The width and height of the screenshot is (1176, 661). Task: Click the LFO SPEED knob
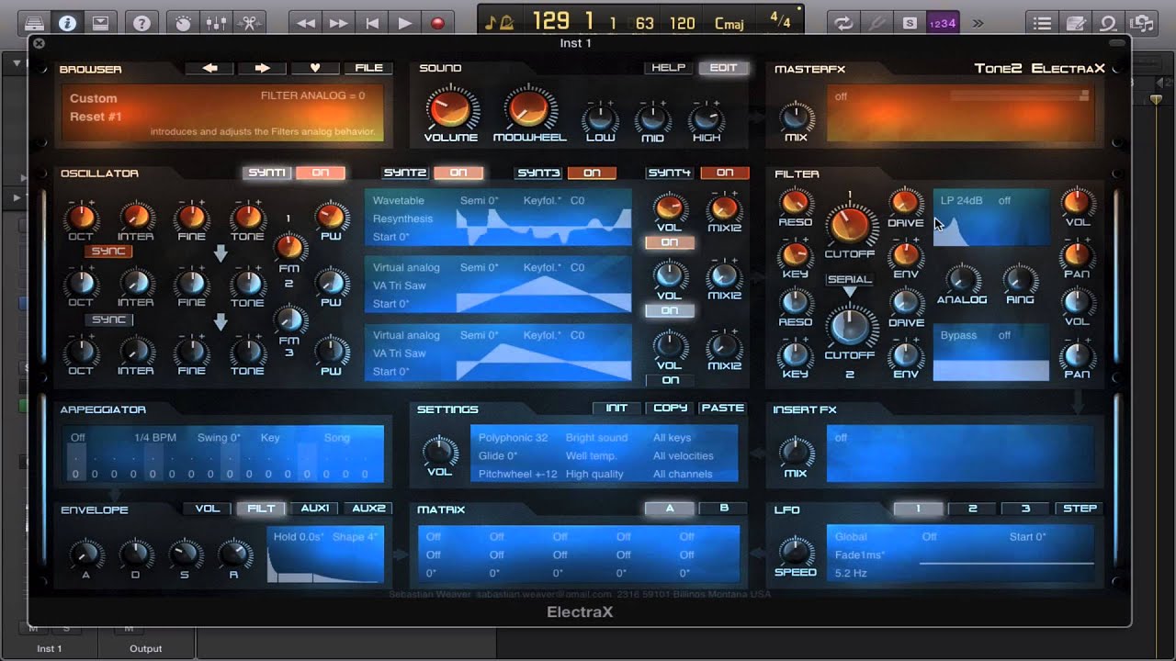point(796,551)
